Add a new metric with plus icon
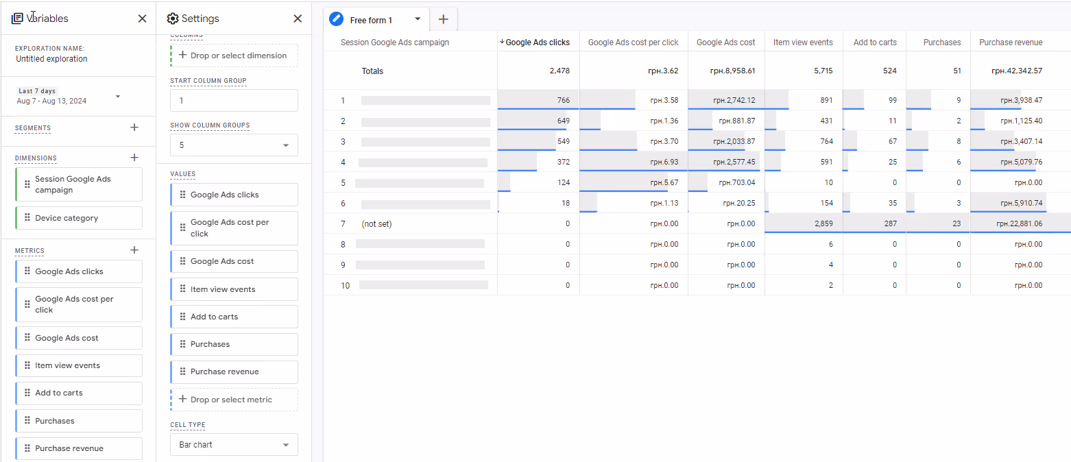The height and width of the screenshot is (462, 1071). coord(134,250)
